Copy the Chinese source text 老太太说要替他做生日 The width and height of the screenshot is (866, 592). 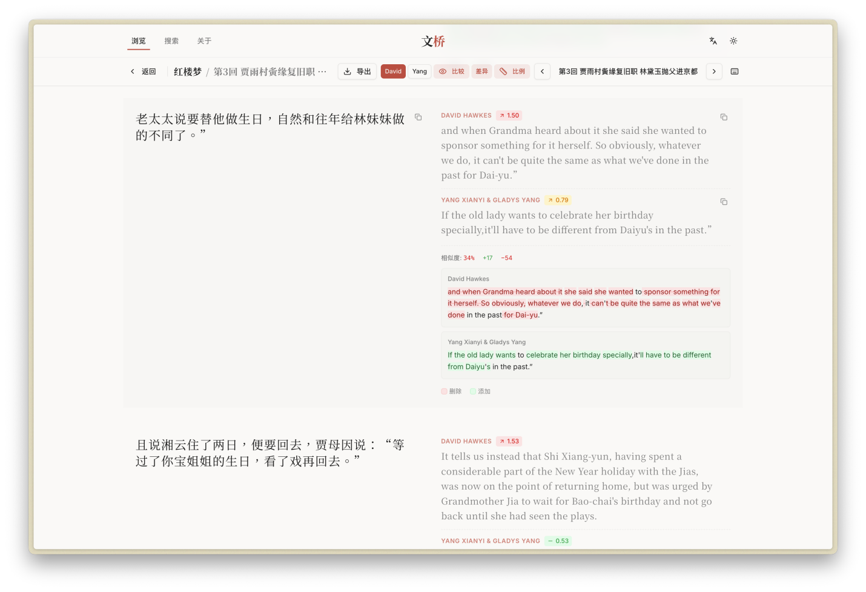pos(418,117)
